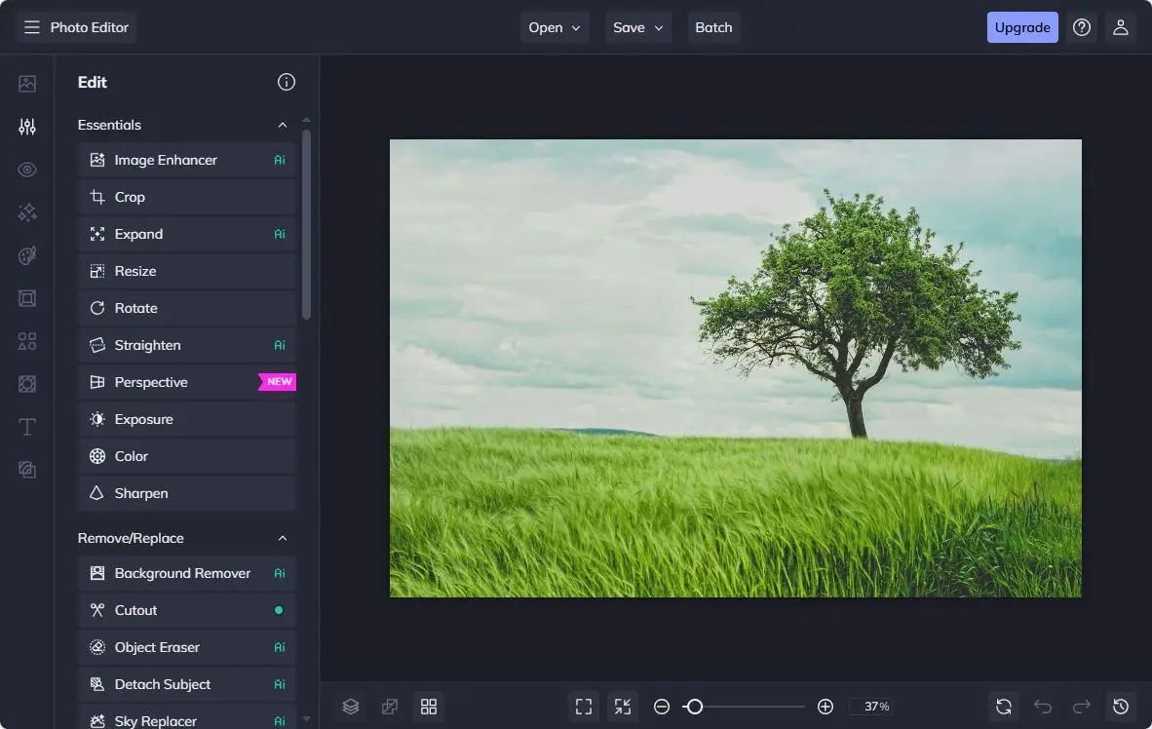Image resolution: width=1152 pixels, height=729 pixels.
Task: Click the fit-to-screen icon
Action: pyautogui.click(x=584, y=707)
